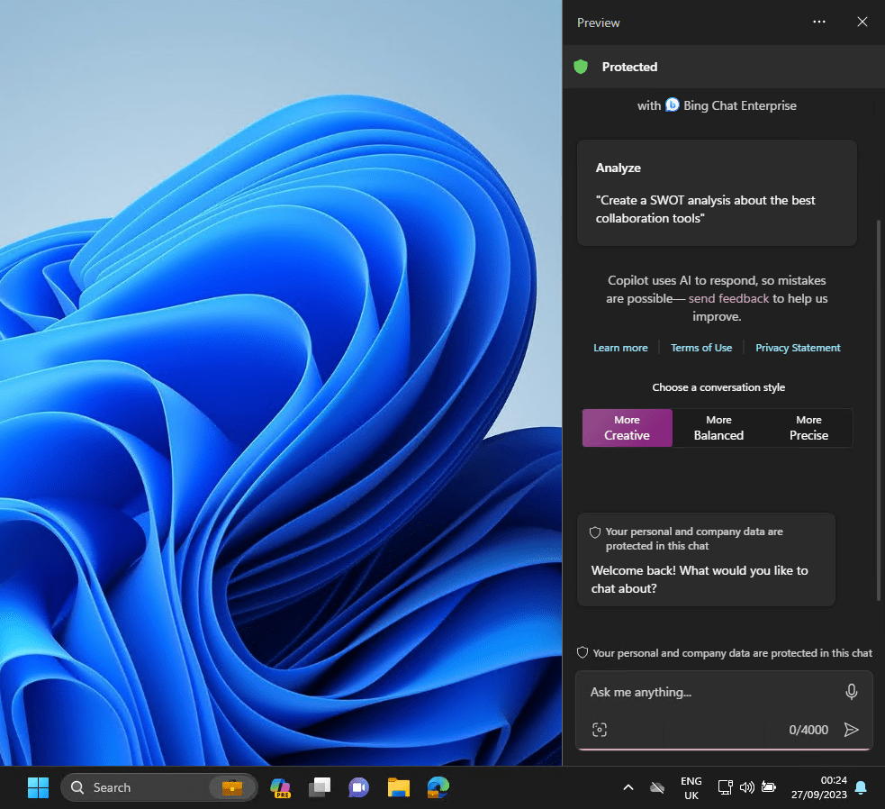Click the Copilot panel vertical scrollbar

click(879, 405)
